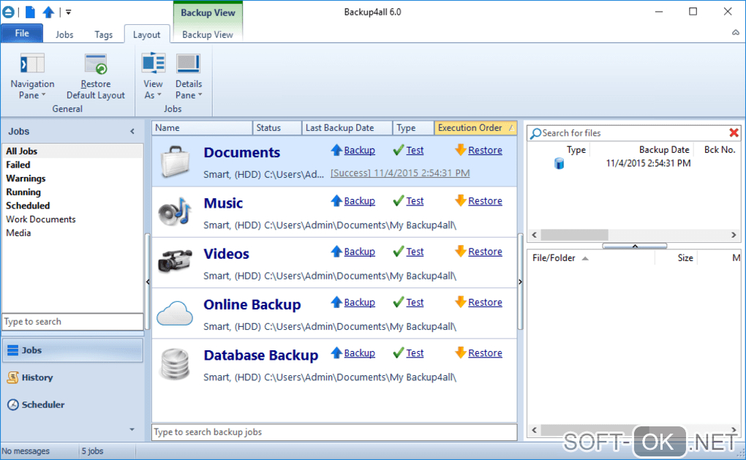Viewport: 746px width, 460px height.
Task: Open the View As dropdown
Action: pos(153,76)
